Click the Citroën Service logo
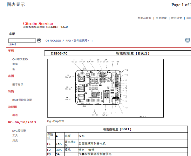The height and width of the screenshot is (156, 191). pos(38,23)
